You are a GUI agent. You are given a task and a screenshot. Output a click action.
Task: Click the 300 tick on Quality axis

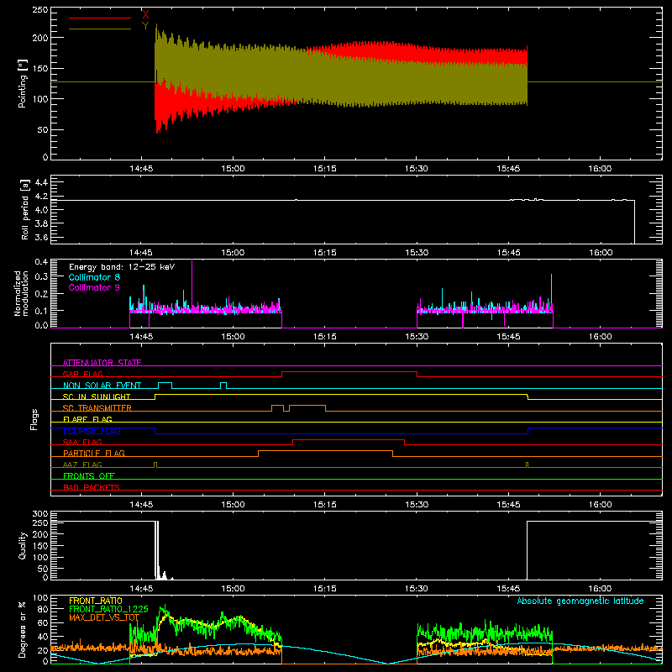click(x=40, y=514)
